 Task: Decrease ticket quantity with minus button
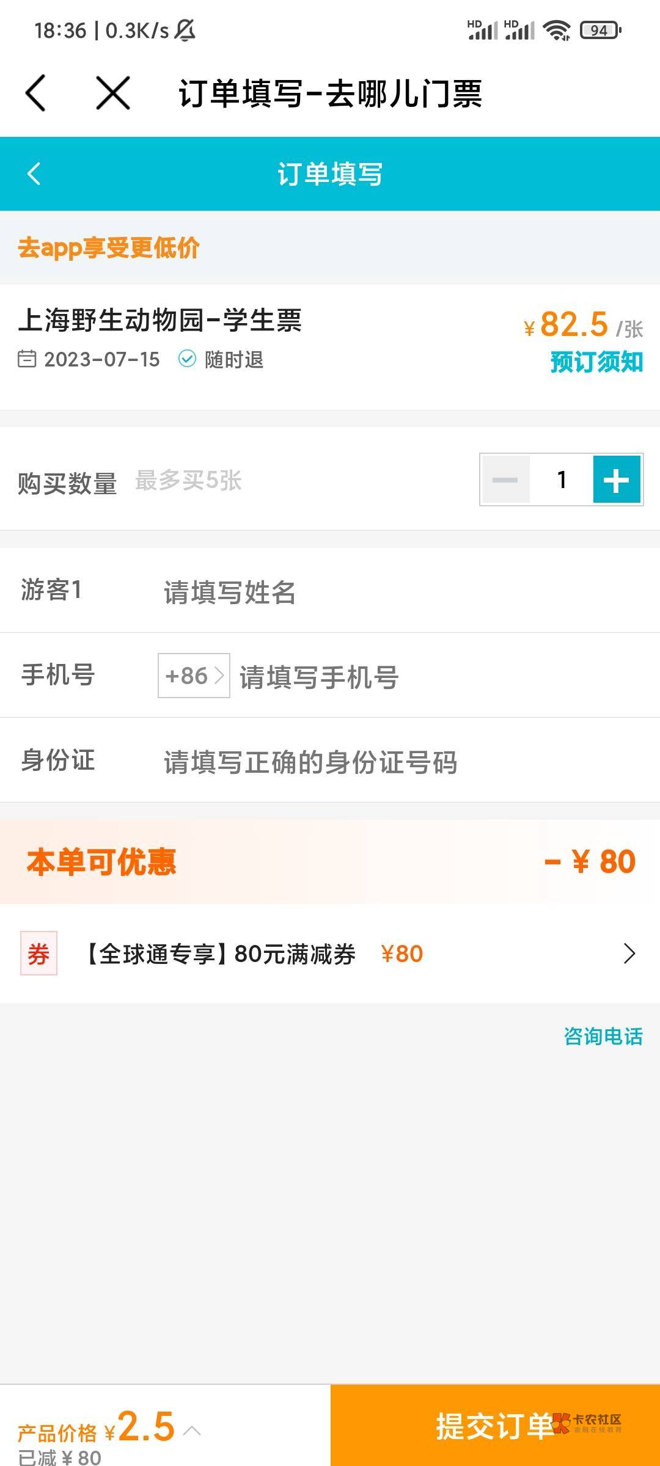pos(505,480)
